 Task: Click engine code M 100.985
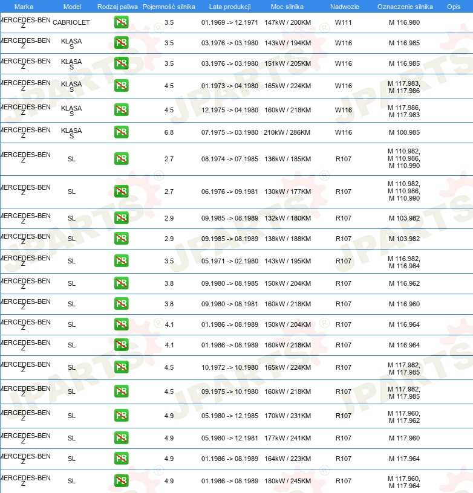click(x=404, y=132)
